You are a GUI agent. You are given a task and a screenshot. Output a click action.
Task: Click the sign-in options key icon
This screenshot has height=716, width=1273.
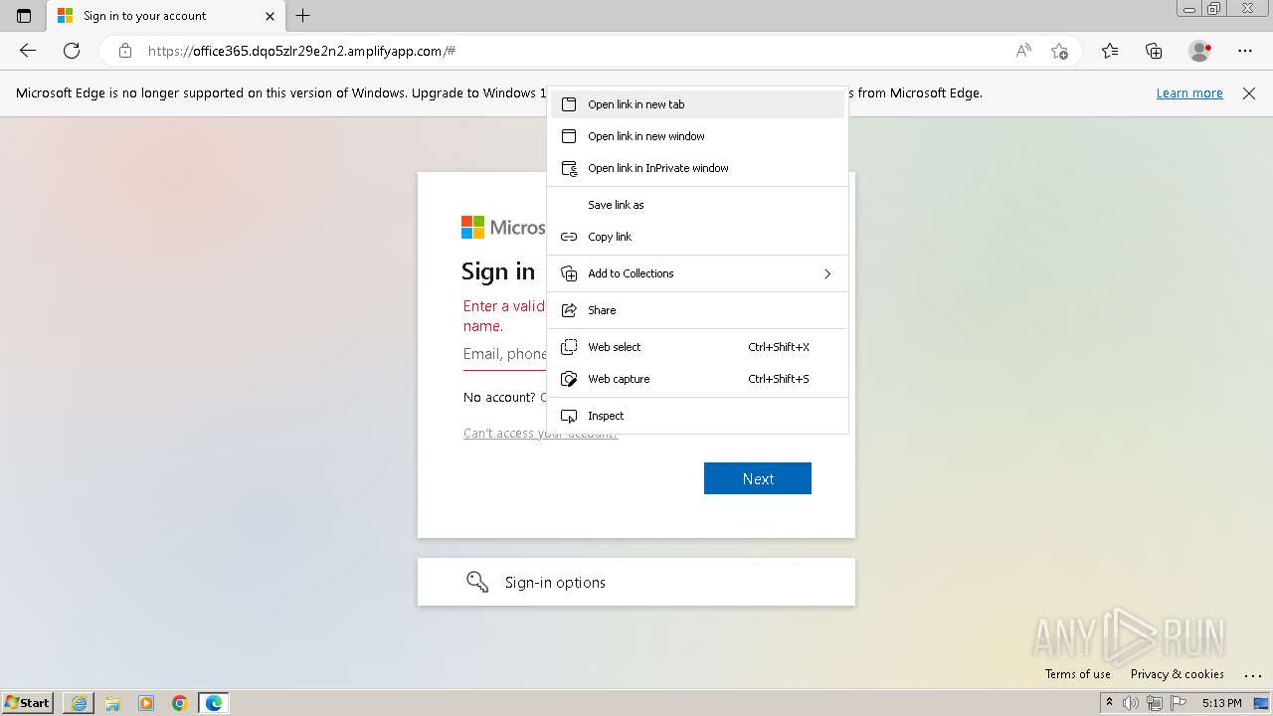477,582
